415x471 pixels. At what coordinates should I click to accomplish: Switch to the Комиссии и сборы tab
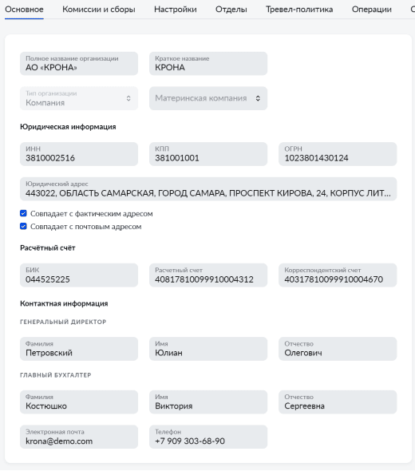coord(99,10)
